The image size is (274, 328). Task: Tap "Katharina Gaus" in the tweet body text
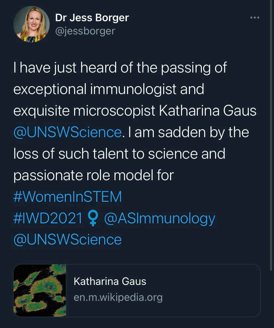pos(207,111)
